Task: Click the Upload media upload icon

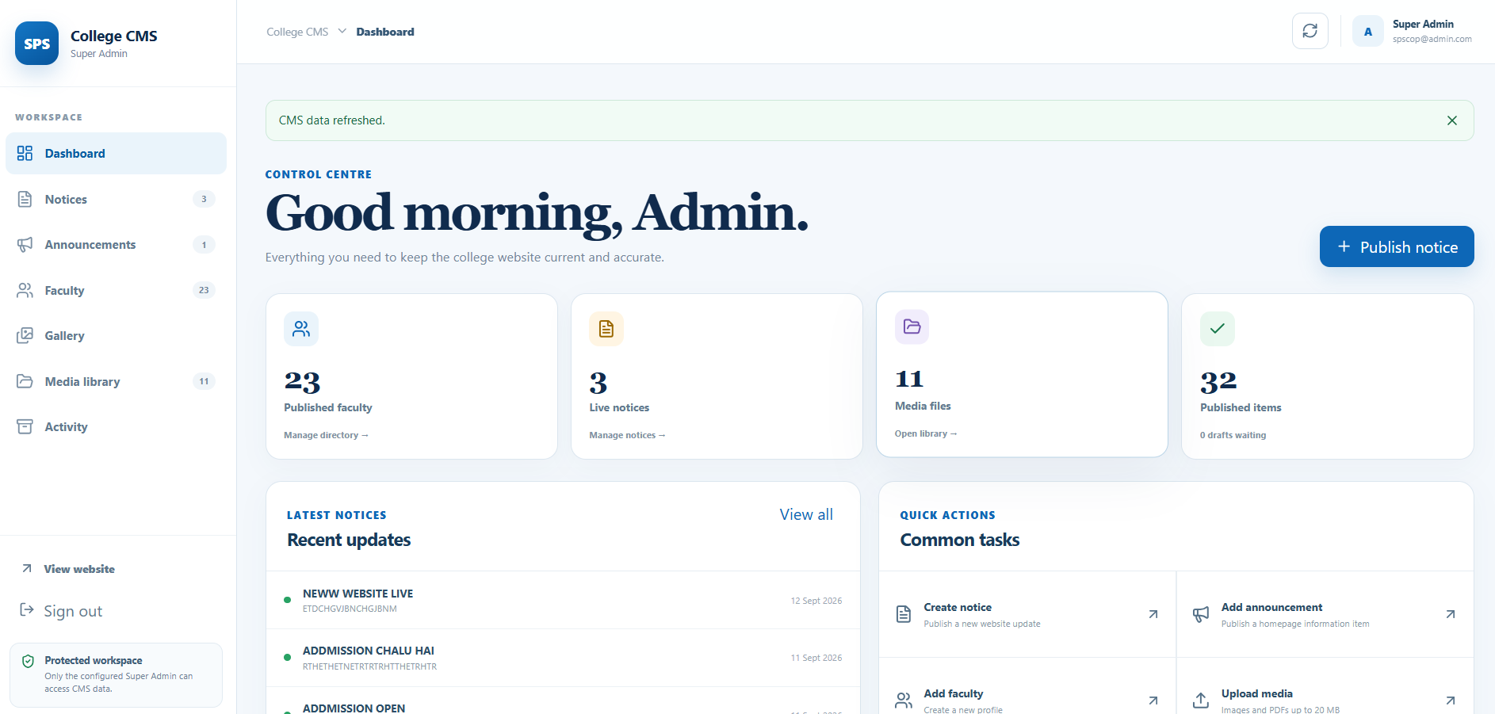Action: (x=1201, y=701)
